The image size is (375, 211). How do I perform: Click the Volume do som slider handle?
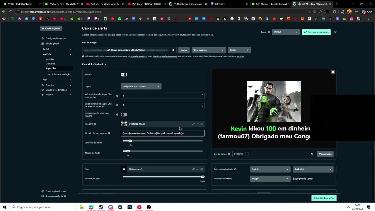click(203, 177)
